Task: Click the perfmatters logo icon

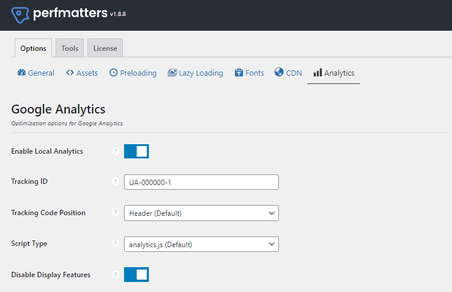Action: coord(20,15)
